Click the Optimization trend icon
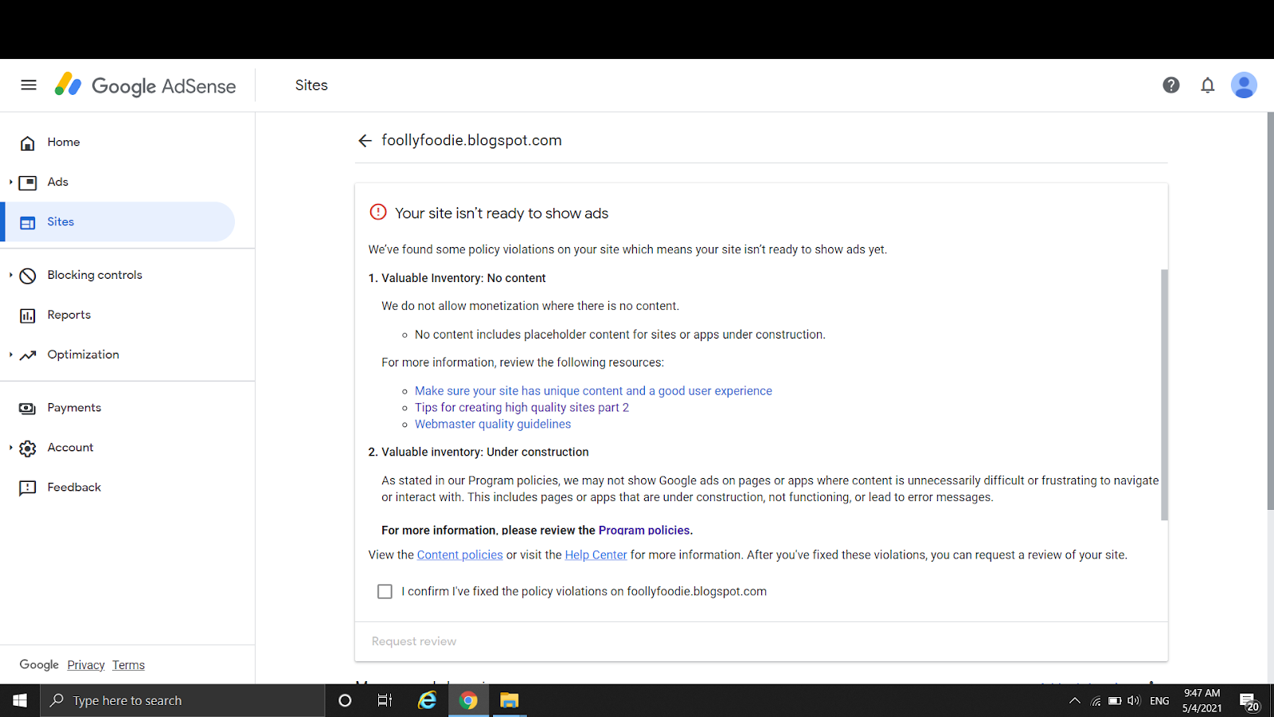 pyautogui.click(x=28, y=355)
